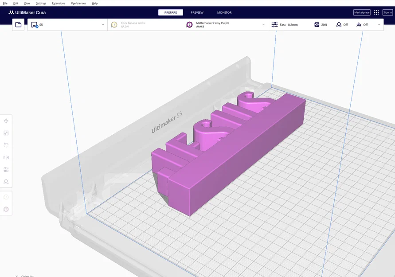This screenshot has height=277, width=395.
Task: Expand the material configuration dropdown arrow
Action: [263, 25]
